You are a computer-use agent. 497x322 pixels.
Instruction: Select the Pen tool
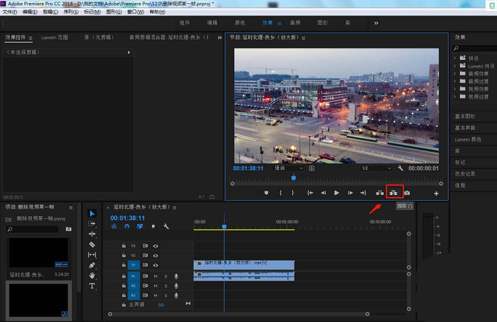92,265
